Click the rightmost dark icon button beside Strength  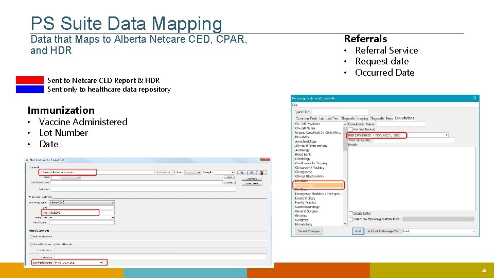click(262, 173)
